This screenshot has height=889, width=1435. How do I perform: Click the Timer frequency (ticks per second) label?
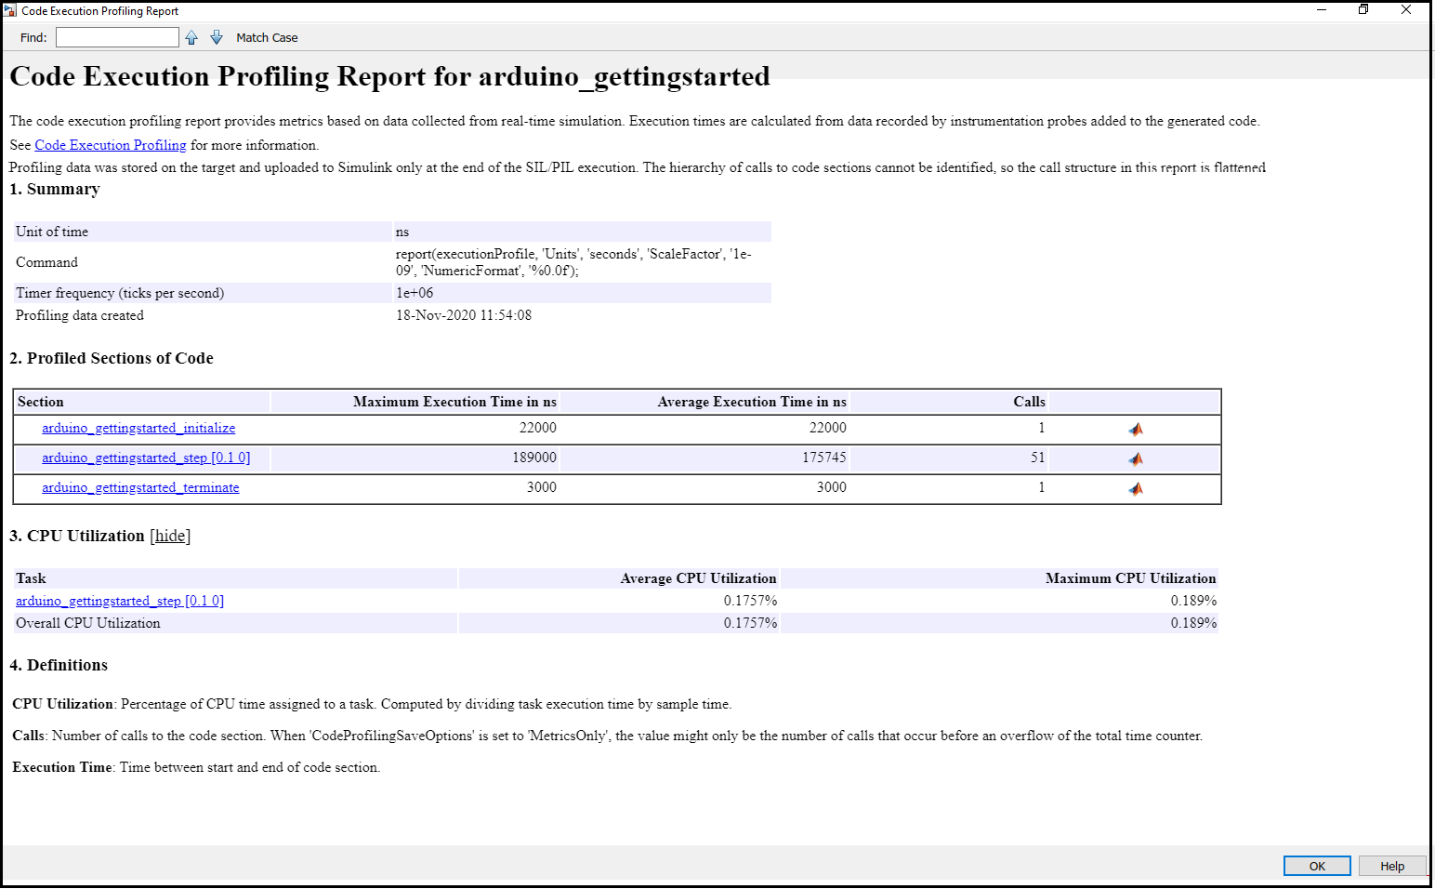(120, 293)
